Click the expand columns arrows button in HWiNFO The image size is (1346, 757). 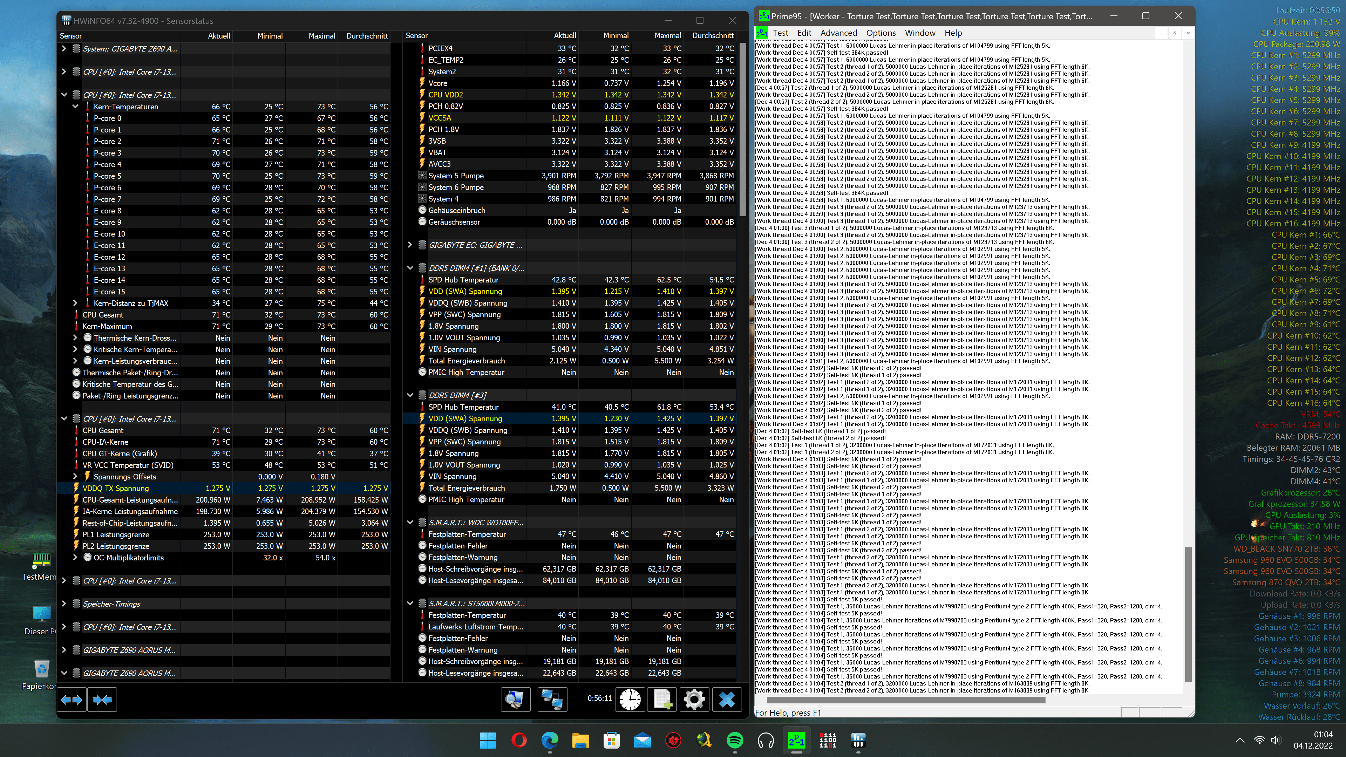[x=72, y=700]
